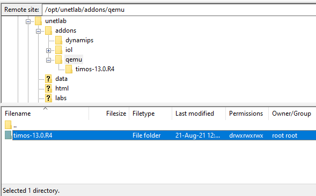Collapse the addons folder node
This screenshot has width=316, height=196.
(38, 31)
